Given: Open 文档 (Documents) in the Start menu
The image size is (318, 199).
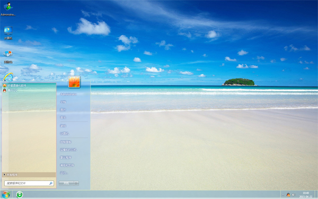Looking at the screenshot, I should click(x=63, y=102).
